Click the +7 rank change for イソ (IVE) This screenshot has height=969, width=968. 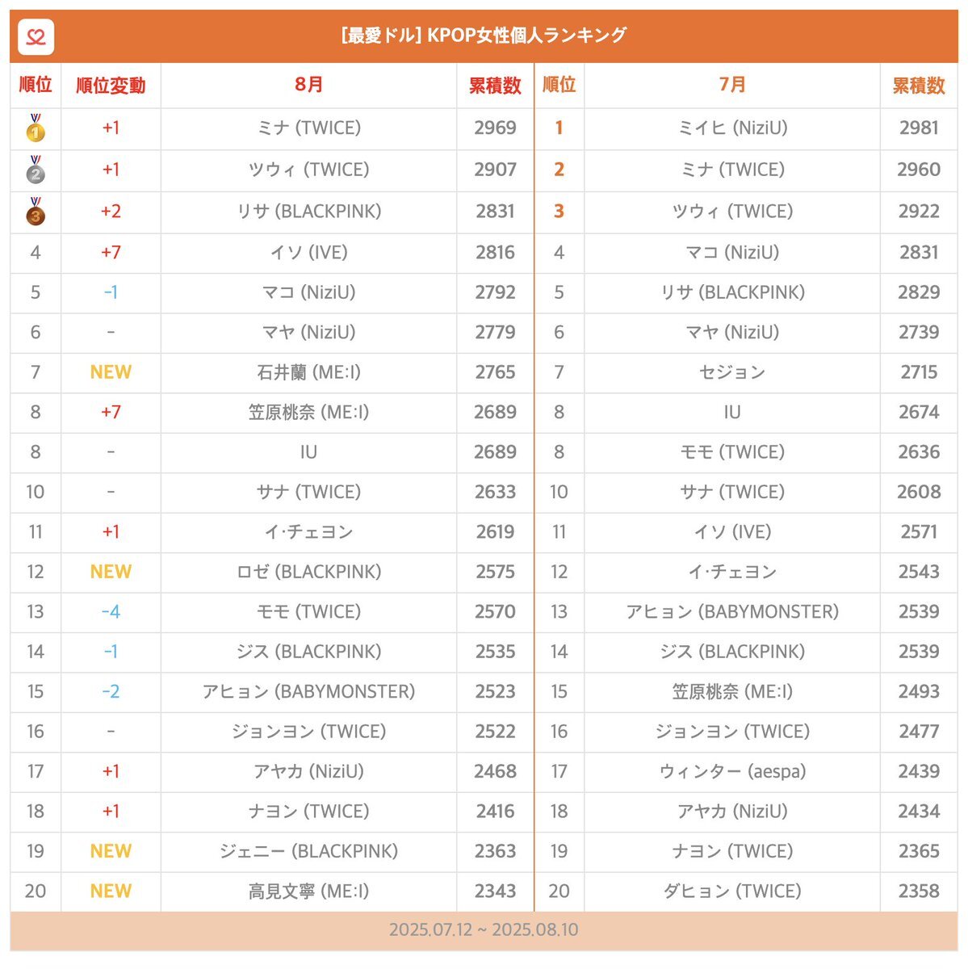(x=111, y=252)
